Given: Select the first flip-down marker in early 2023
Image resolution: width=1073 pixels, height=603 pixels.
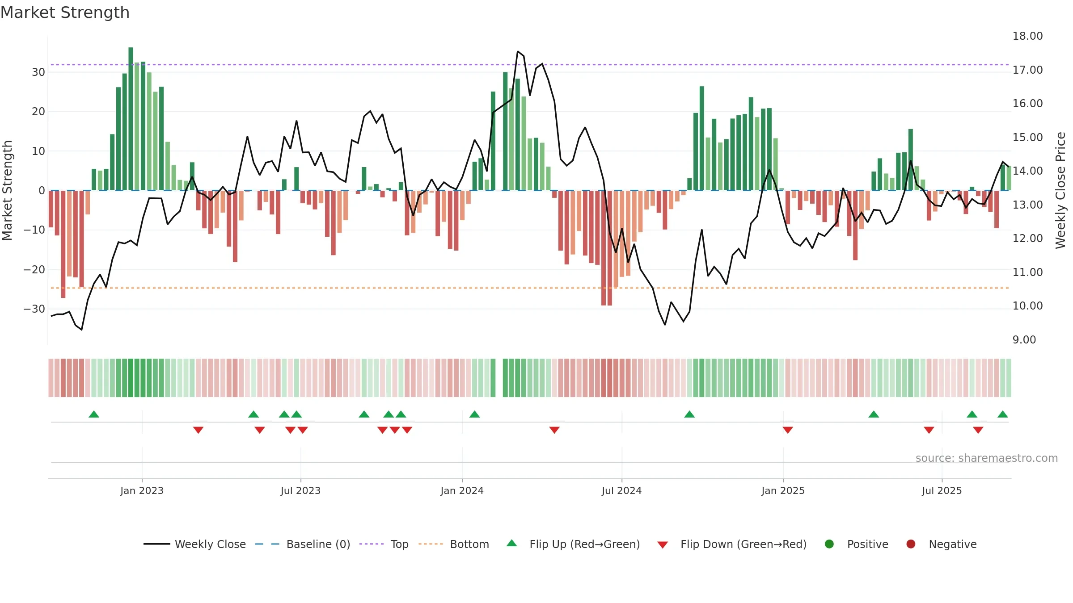Looking at the screenshot, I should coord(199,430).
